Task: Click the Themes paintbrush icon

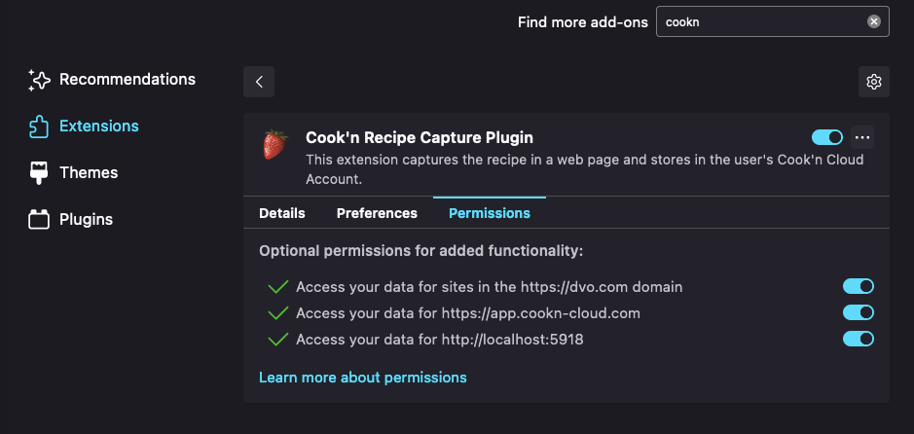Action: click(x=39, y=173)
